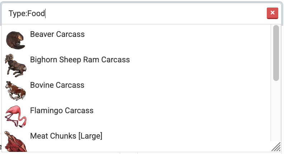Choose the Bovine Carcass cow icon

click(15, 90)
